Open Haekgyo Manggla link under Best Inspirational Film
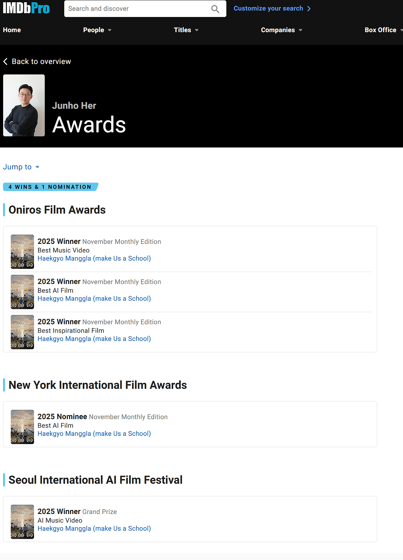The height and width of the screenshot is (560, 403). point(94,339)
